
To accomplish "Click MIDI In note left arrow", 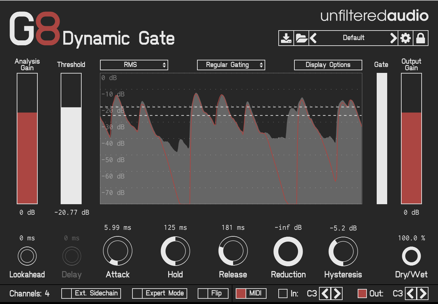I will coord(325,293).
